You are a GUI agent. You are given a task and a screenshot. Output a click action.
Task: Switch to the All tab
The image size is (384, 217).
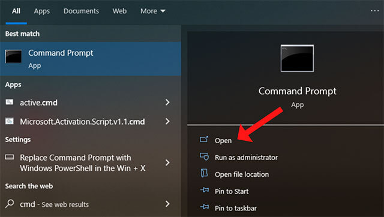[x=16, y=11]
